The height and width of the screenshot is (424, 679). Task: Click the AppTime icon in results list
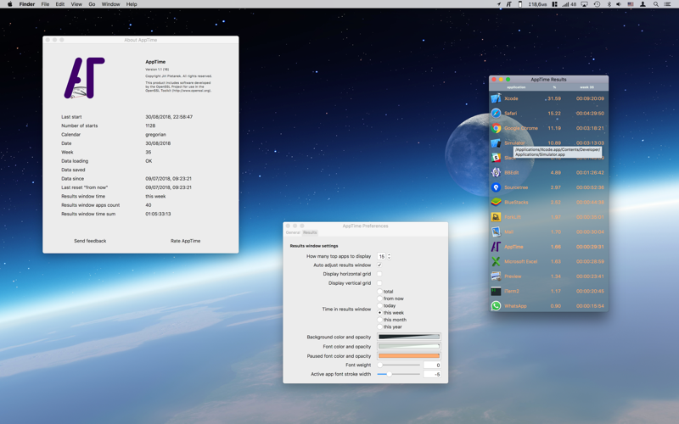[496, 247]
